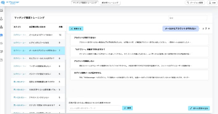Viewport: 218px width, 114px height.
Task: Select row 回答に文字数制限はありますか
Action: [x=38, y=82]
